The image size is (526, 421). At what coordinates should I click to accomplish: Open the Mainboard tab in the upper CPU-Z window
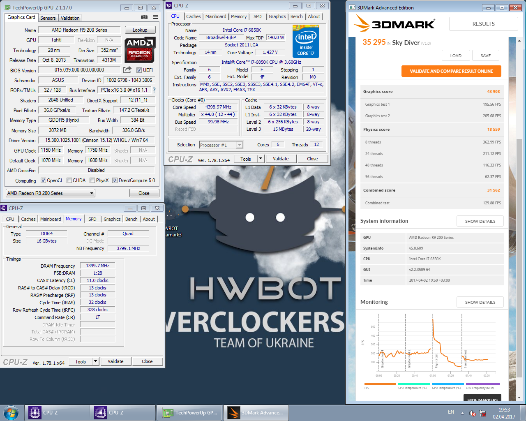[x=216, y=16]
